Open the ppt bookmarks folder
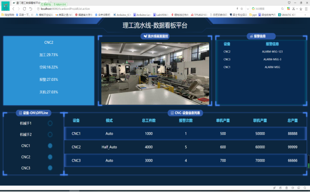The image size is (310, 192). coord(253,15)
